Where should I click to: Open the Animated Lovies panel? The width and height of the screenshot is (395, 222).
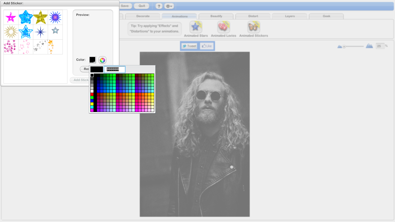(223, 27)
